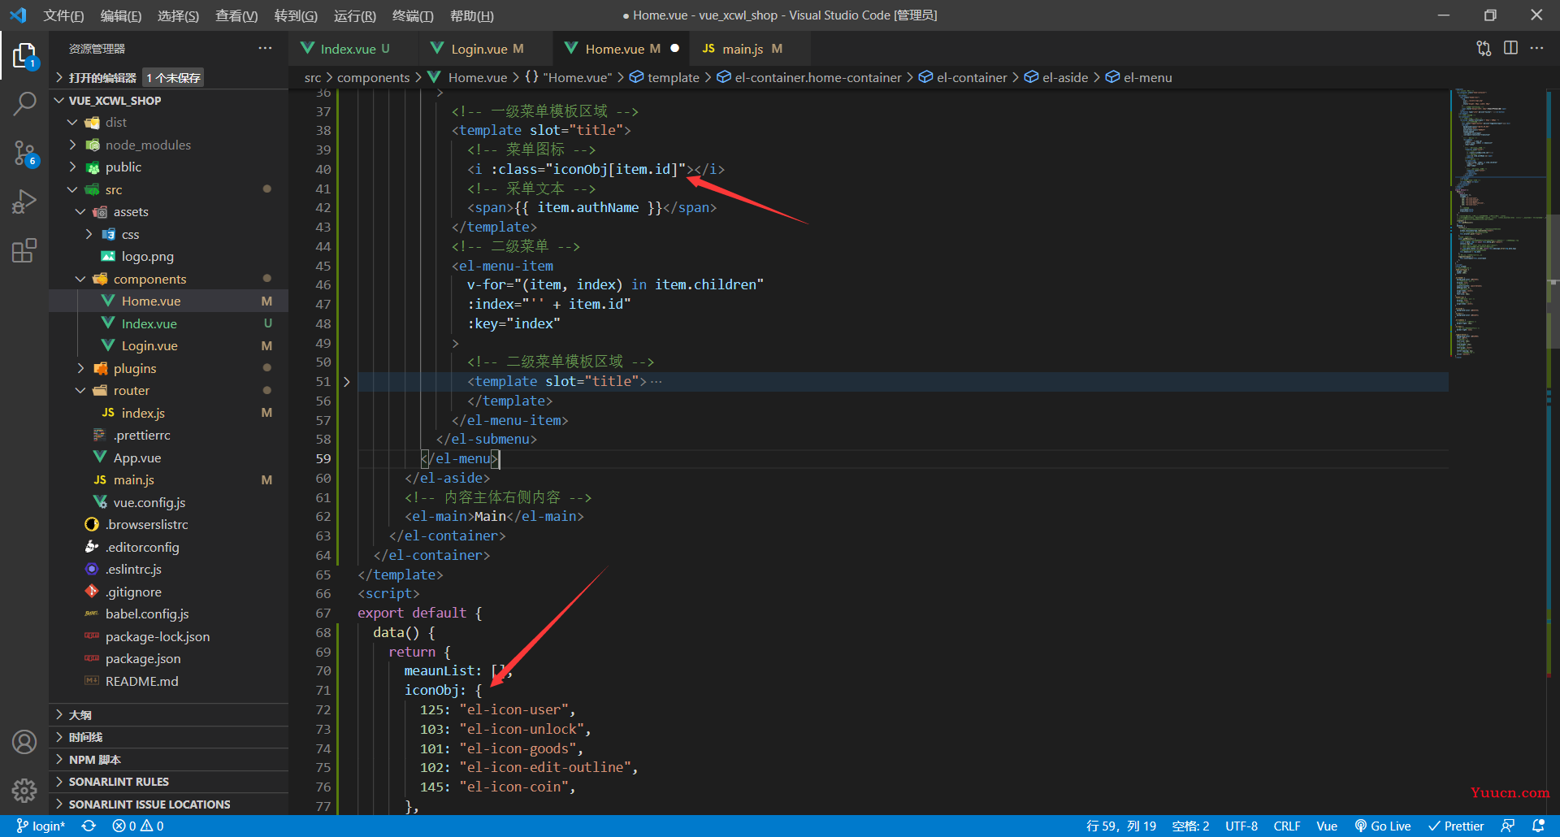Click the VS Code logo icon
This screenshot has height=837, width=1560.
tap(18, 15)
